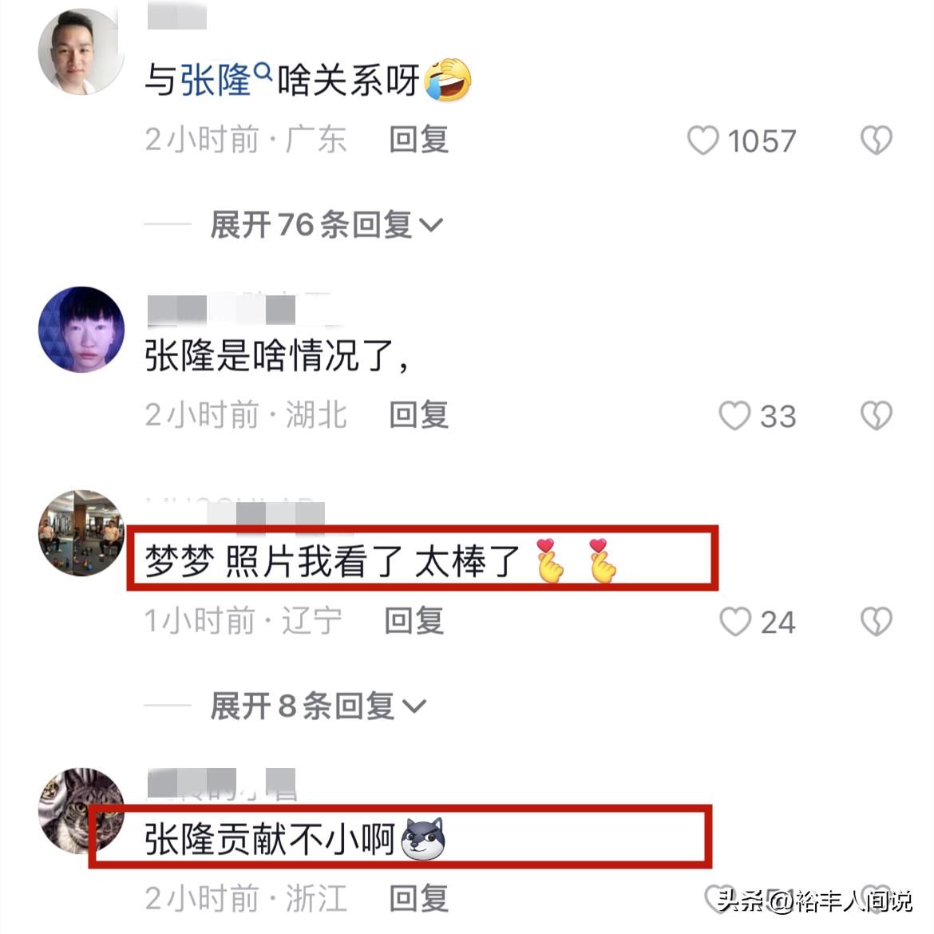Screen dimensions: 934x934
Task: Tap the husky dog emoji
Action: coord(423,839)
